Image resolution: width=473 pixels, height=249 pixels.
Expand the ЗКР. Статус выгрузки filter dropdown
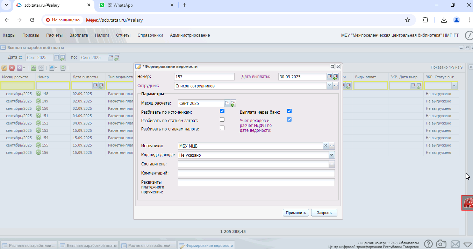click(x=454, y=85)
